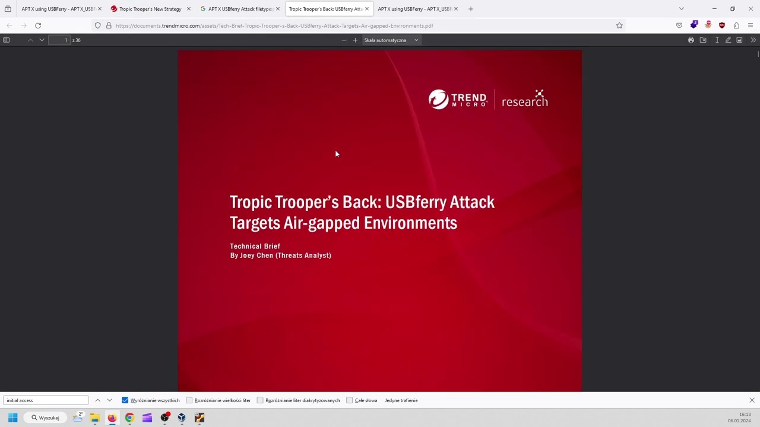
Task: List all tabs dropdown arrow
Action: (682, 9)
